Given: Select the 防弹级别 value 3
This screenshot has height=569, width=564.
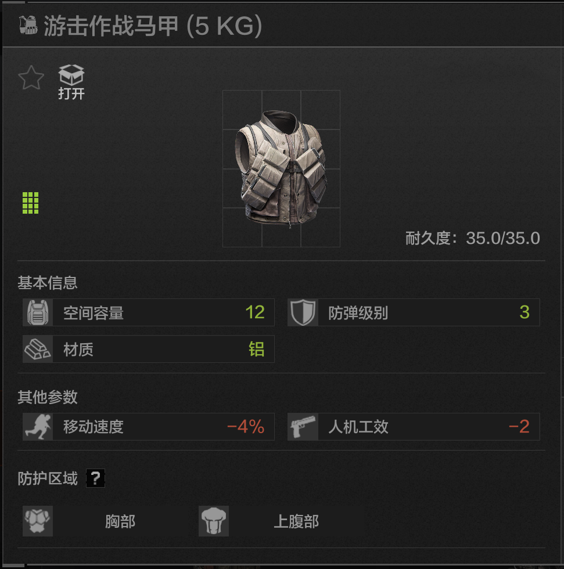Looking at the screenshot, I should 525,312.
